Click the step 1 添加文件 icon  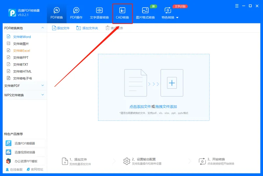pos(65,161)
